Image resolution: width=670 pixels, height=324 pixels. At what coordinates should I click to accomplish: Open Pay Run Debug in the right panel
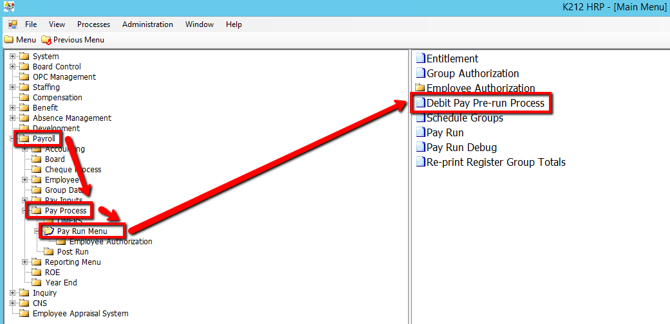pyautogui.click(x=461, y=148)
